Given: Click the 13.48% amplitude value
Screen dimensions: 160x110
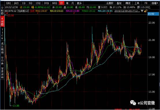Looking at the screenshot, I should click(x=131, y=7).
